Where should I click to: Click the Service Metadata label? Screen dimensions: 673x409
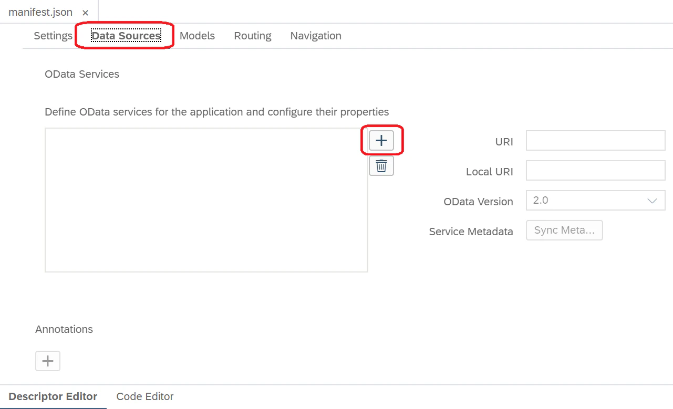[x=471, y=232]
